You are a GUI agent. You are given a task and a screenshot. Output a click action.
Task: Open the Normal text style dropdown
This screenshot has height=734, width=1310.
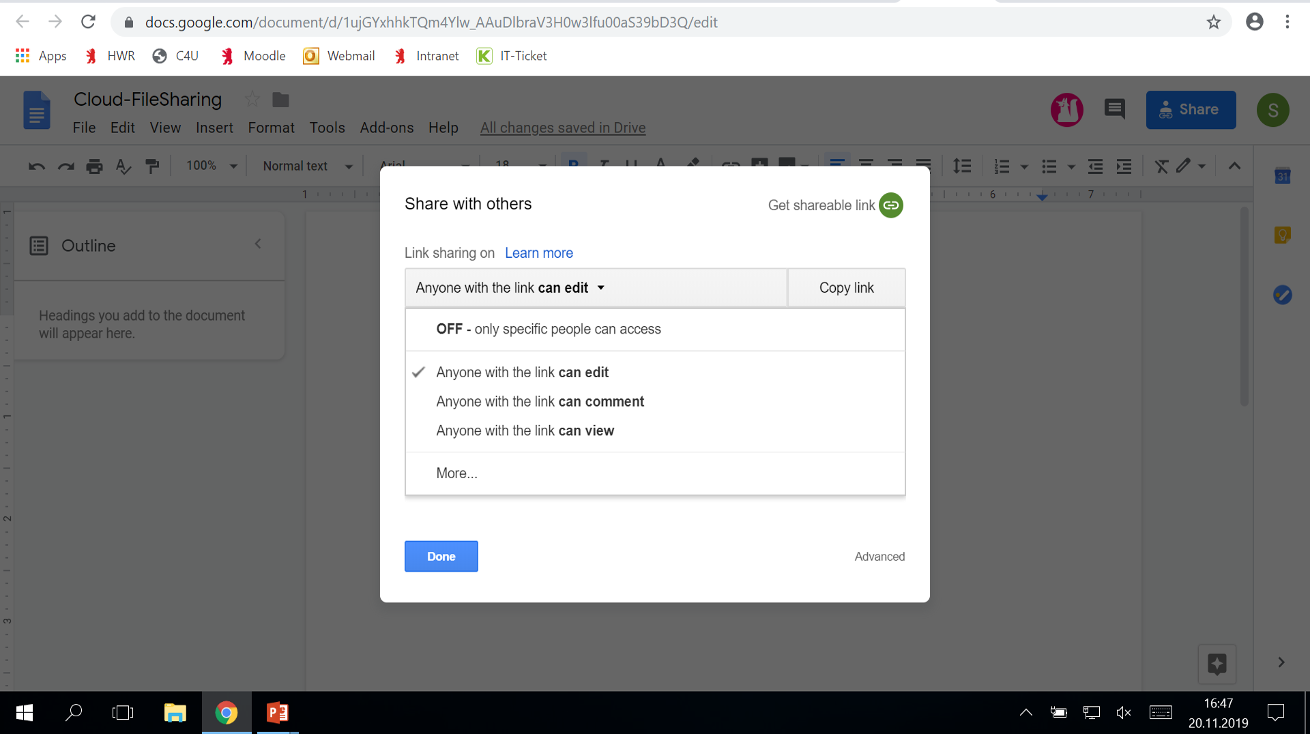pyautogui.click(x=307, y=166)
